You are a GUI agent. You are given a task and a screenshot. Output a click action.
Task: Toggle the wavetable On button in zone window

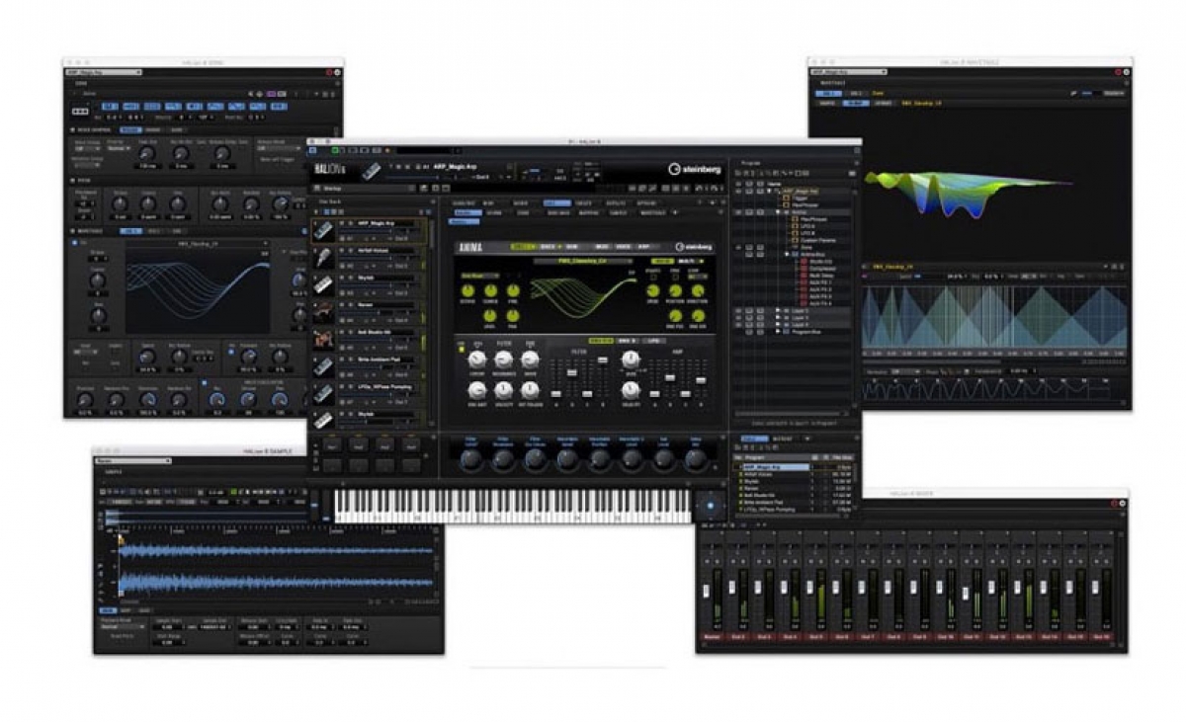click(x=72, y=242)
